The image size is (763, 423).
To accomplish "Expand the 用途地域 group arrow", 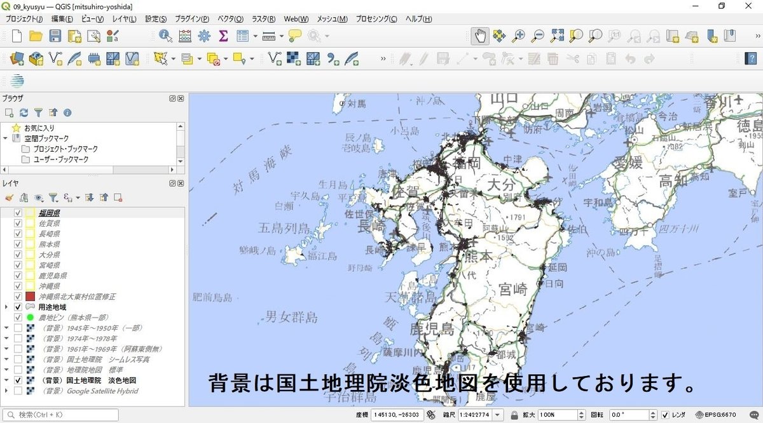I will [6, 307].
